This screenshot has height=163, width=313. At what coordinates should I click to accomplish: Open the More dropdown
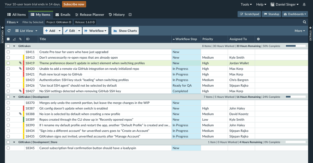pyautogui.click(x=300, y=31)
